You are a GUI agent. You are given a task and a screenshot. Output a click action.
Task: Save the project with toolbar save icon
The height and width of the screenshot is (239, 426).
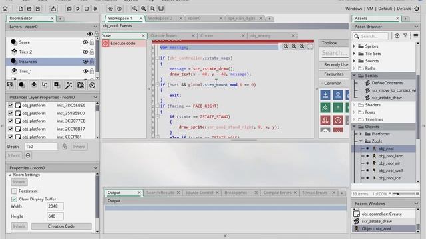point(38,9)
